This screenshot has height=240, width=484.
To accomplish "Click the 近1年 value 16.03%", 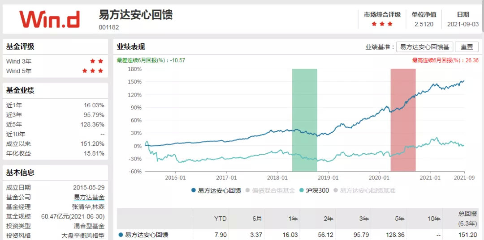I will 94,105.
